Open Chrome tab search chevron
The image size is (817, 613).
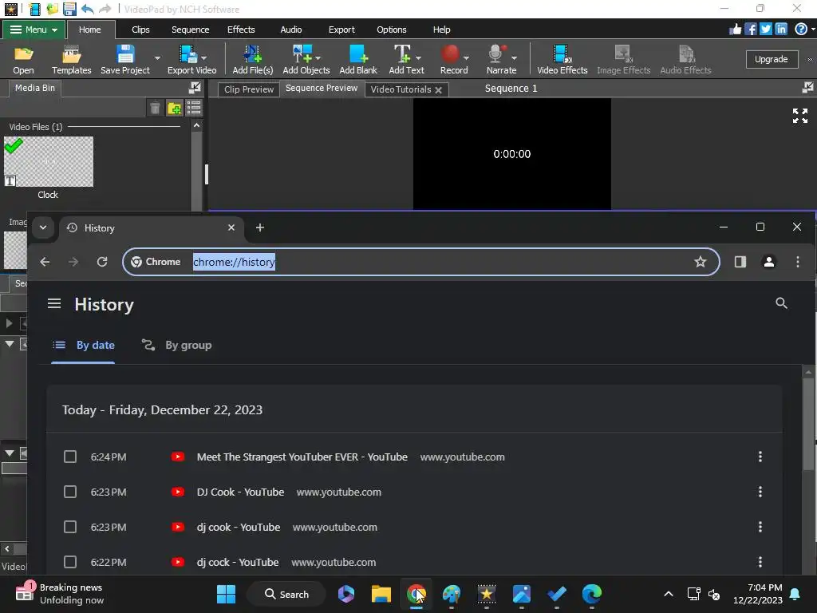43,227
